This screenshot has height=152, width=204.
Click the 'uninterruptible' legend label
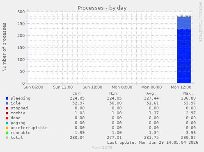[29, 128]
